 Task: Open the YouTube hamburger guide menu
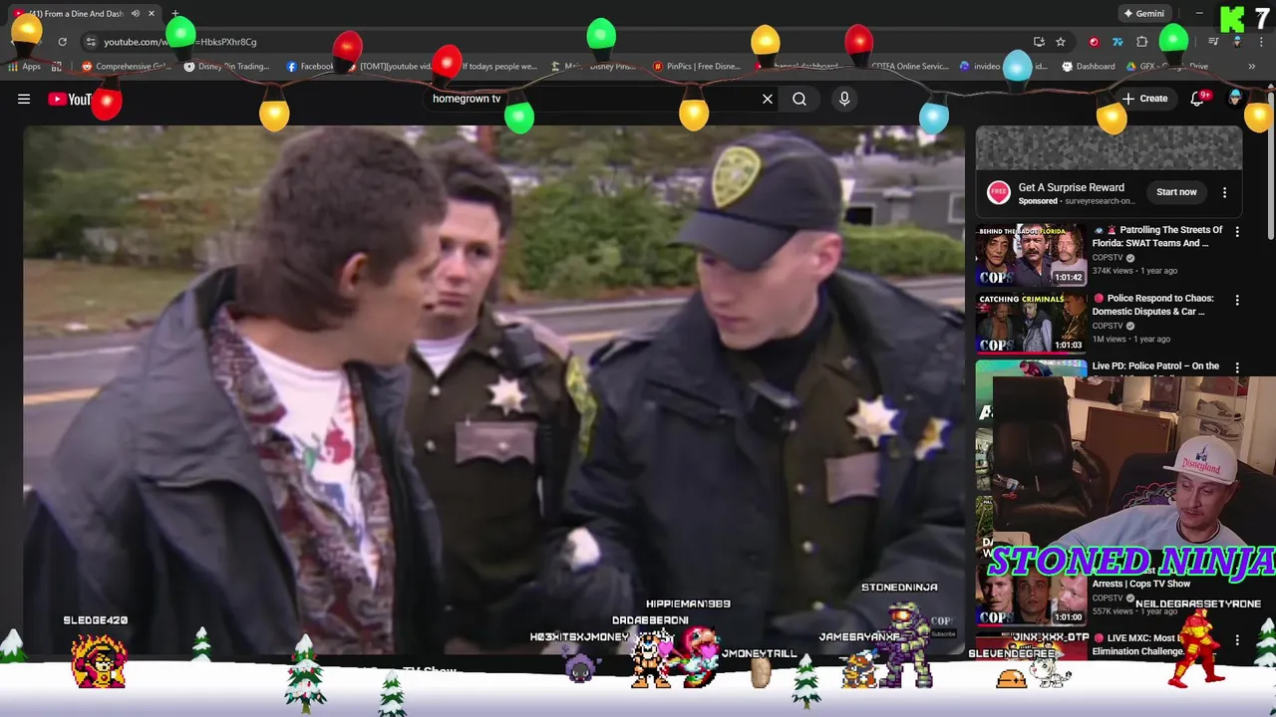[24, 99]
